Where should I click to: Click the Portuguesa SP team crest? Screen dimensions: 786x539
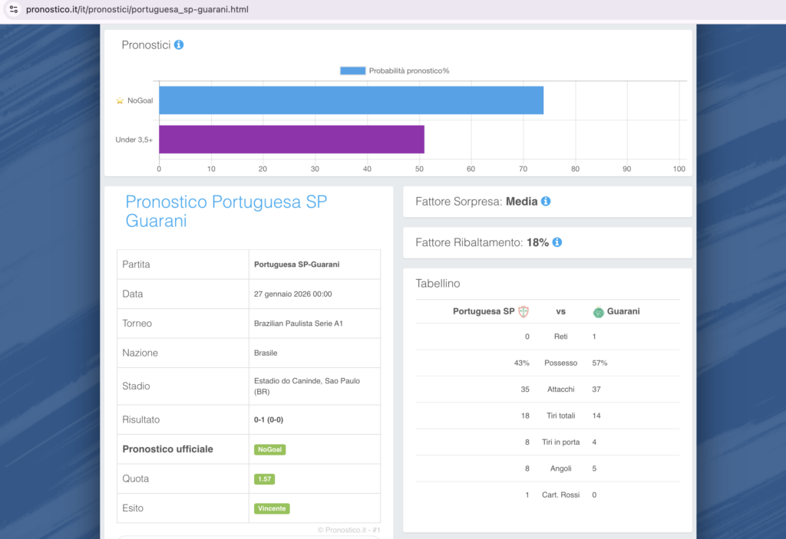(x=524, y=312)
